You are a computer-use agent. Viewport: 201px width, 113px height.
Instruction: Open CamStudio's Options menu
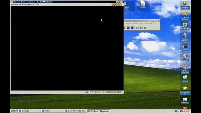click(x=135, y=24)
